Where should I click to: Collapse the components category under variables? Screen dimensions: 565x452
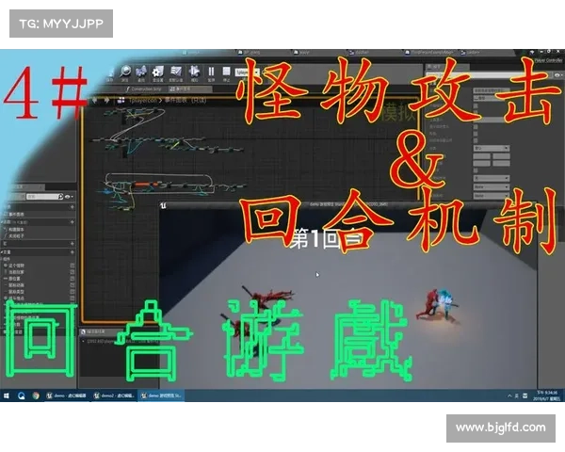click(x=3, y=259)
